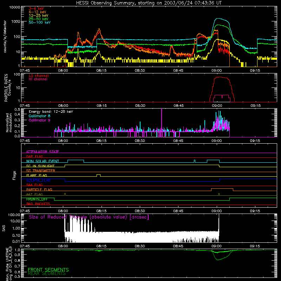Click the 0.3 tick on modulation axis
Image resolution: width=281 pixels, height=281 pixels.
17,120
